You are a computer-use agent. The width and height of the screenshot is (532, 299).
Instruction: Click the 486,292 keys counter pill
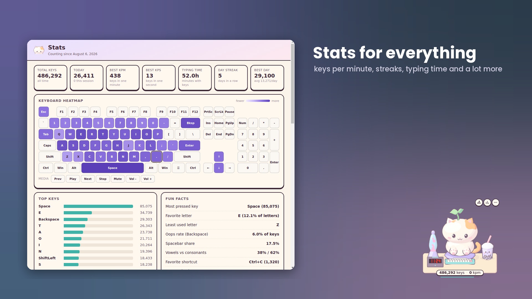[x=460, y=273]
